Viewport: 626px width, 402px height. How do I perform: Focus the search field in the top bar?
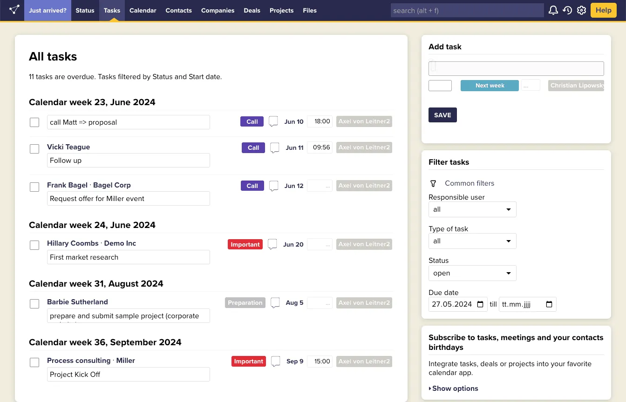(467, 10)
